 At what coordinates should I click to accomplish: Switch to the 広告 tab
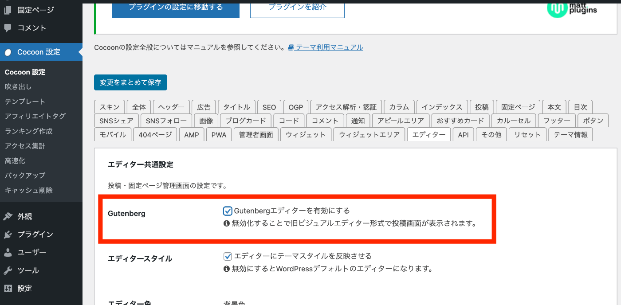click(x=204, y=107)
